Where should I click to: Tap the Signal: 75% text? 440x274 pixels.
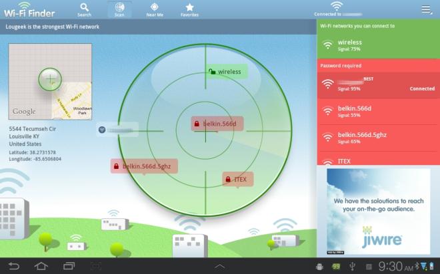pyautogui.click(x=349, y=49)
